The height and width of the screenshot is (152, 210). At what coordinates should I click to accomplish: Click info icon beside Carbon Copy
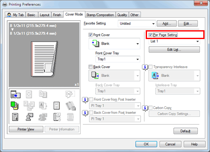coord(145,108)
